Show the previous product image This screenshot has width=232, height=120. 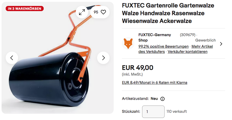click(12, 58)
